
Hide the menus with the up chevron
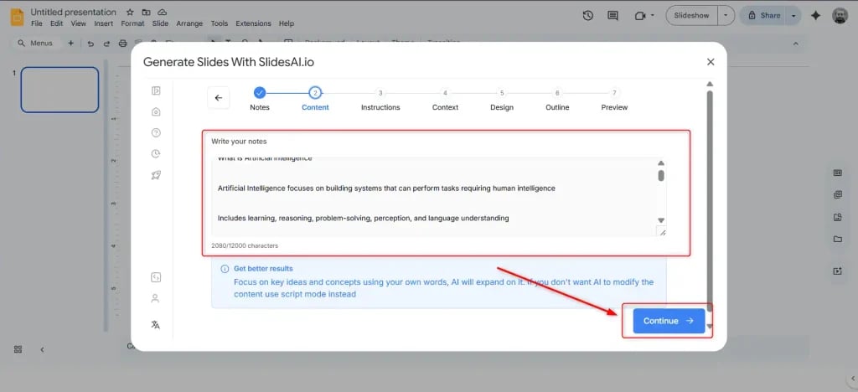coord(796,44)
